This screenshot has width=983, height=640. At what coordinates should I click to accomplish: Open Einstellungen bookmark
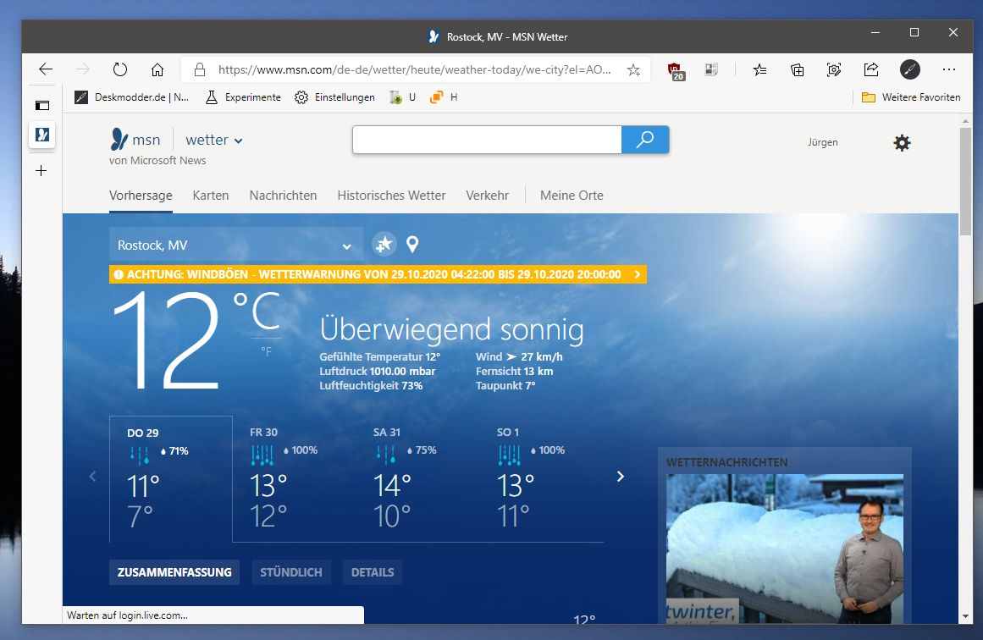click(x=334, y=97)
